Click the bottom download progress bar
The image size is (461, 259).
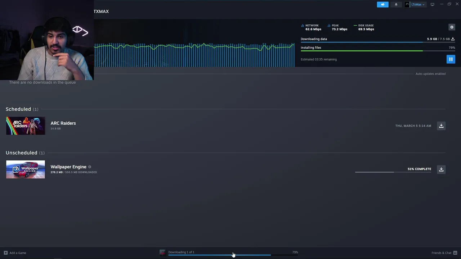point(233,255)
